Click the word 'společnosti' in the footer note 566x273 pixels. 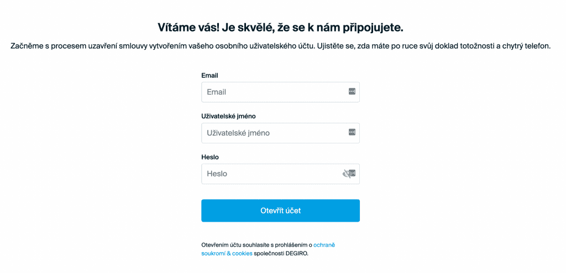coord(269,253)
